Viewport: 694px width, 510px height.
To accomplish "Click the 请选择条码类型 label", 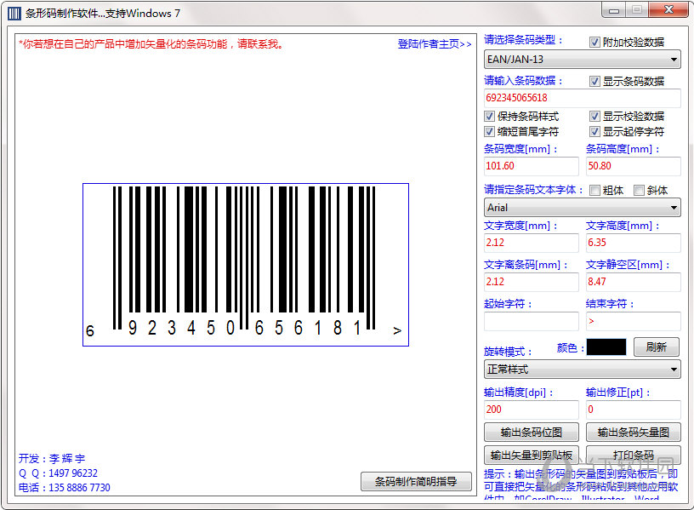I will click(524, 40).
